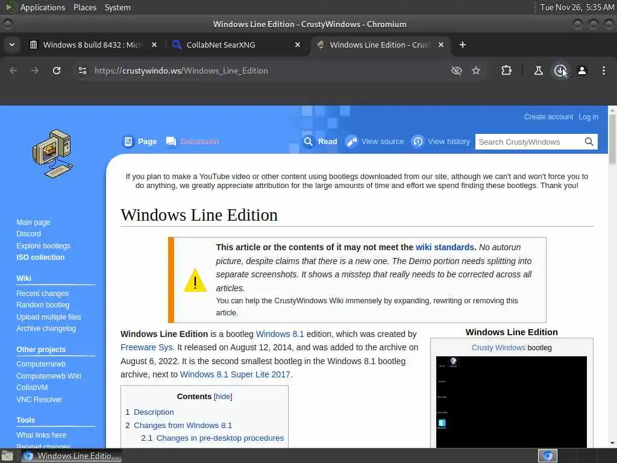Viewport: 617px width, 463px height.
Task: Reload the current page
Action: pyautogui.click(x=57, y=71)
